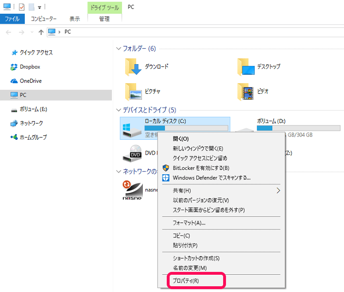Choose コピー(C) in context menu

[x=221, y=236]
